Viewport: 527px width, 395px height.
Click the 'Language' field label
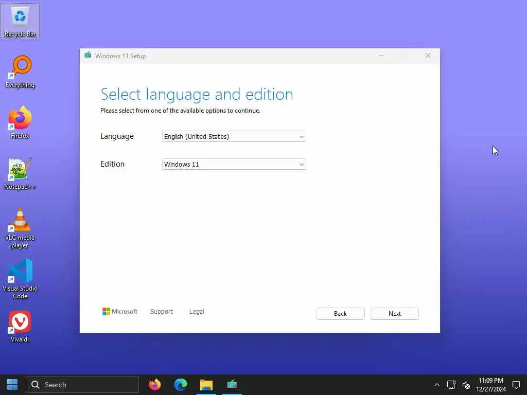pyautogui.click(x=117, y=136)
